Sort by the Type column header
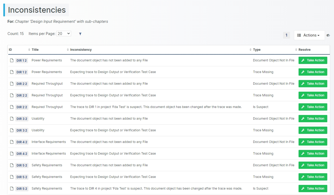 (x=257, y=50)
